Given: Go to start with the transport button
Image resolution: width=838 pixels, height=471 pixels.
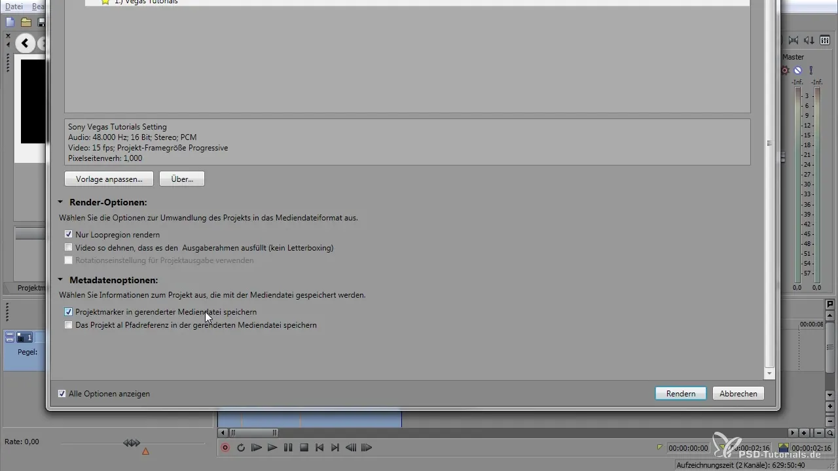Looking at the screenshot, I should [319, 447].
